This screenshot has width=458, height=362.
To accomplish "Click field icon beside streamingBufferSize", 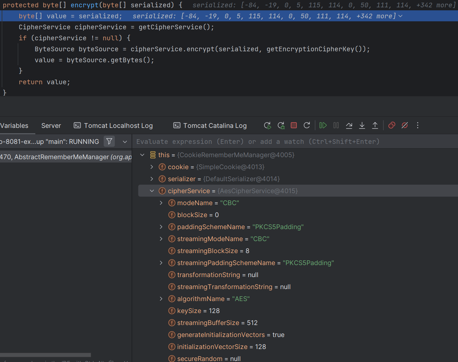I will pos(172,323).
